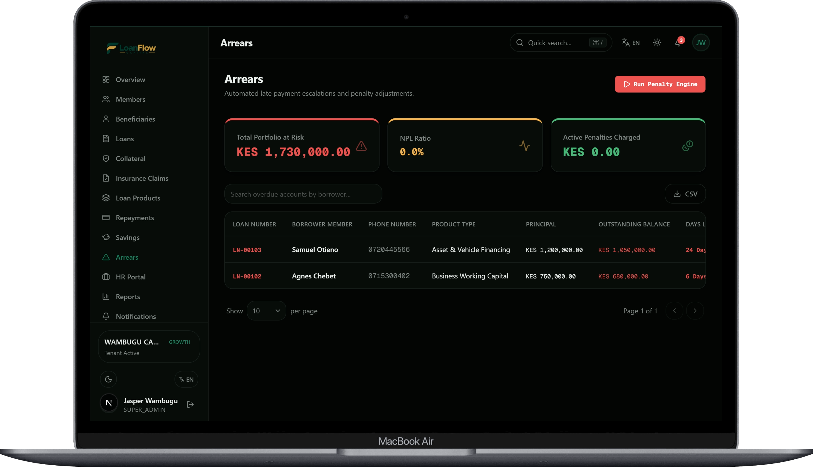
Task: Expand the rows per page dropdown showing 10
Action: click(266, 311)
